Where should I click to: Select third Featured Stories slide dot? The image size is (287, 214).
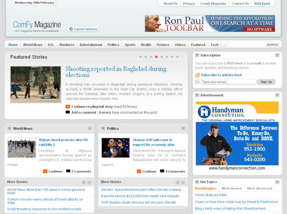pyautogui.click(x=151, y=57)
